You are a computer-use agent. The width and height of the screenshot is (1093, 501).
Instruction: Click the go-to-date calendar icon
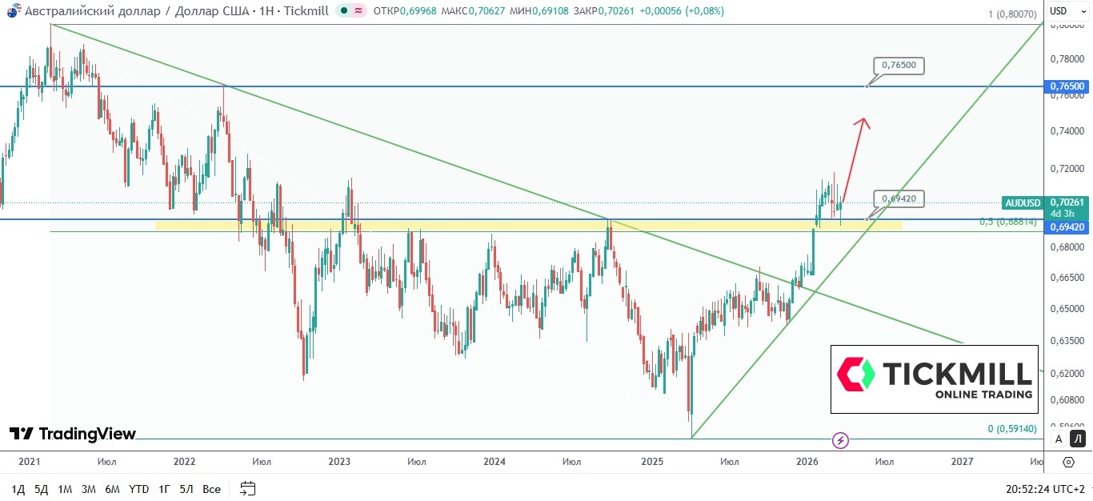click(248, 488)
